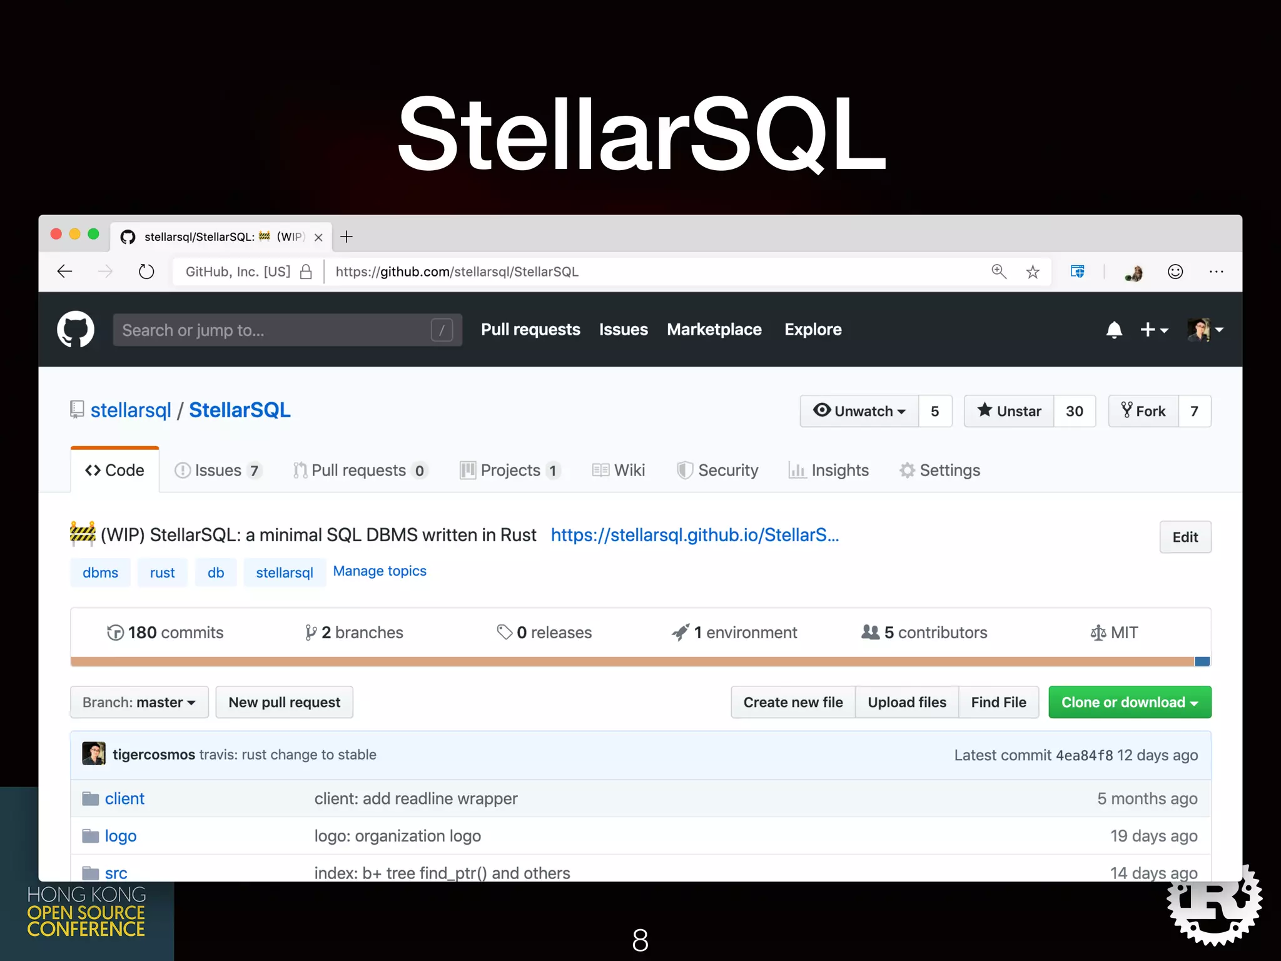Fork the repository
This screenshot has width=1281, height=961.
pos(1143,411)
